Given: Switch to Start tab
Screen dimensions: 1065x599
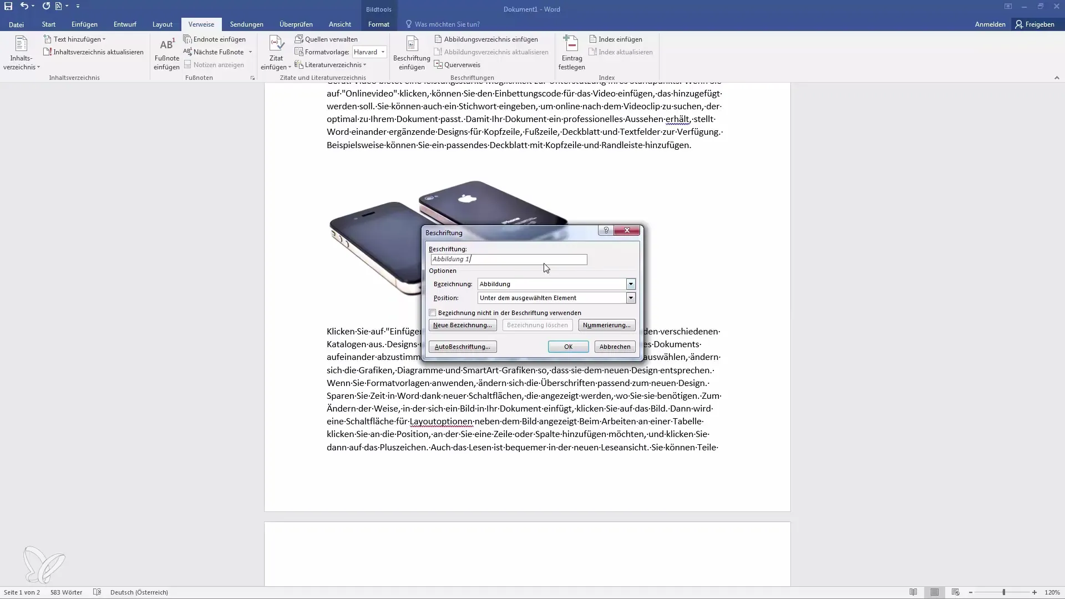Looking at the screenshot, I should (49, 24).
